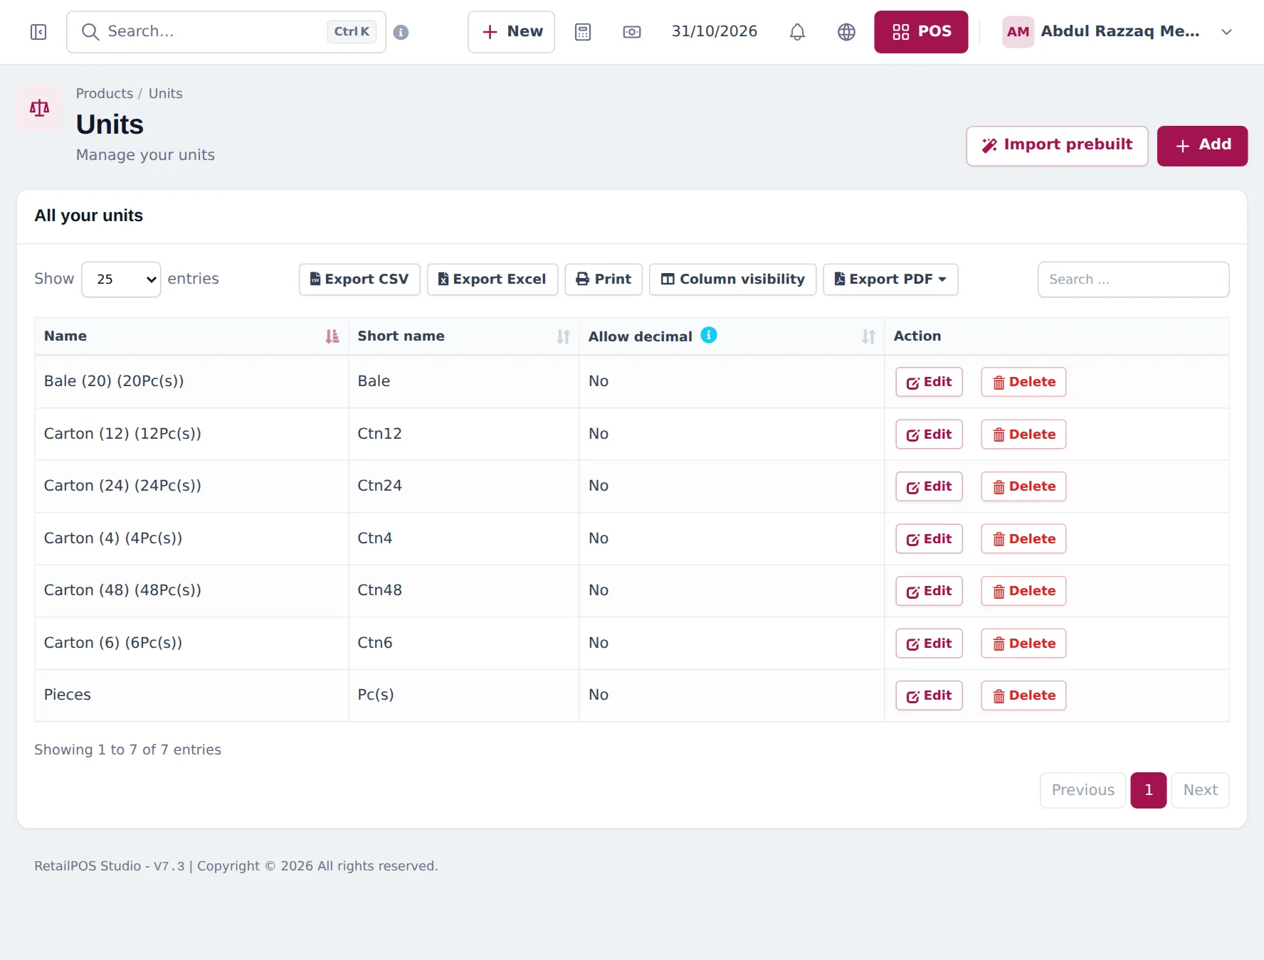Open the POS screen
The width and height of the screenshot is (1264, 960).
point(921,32)
